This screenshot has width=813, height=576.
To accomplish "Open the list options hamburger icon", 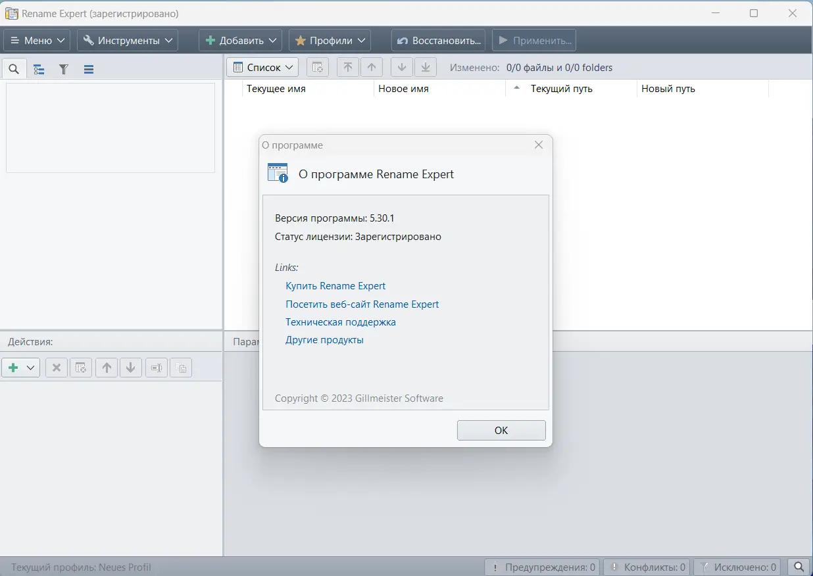I will click(x=89, y=68).
